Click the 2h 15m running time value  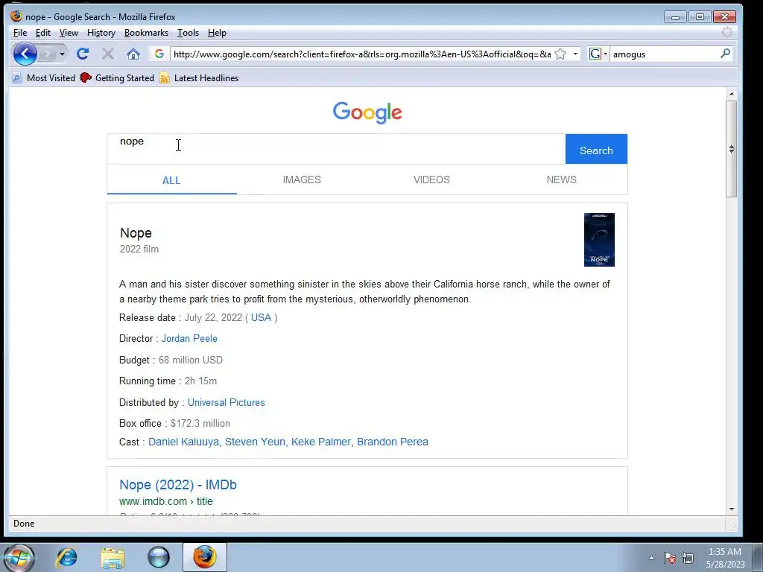point(200,381)
